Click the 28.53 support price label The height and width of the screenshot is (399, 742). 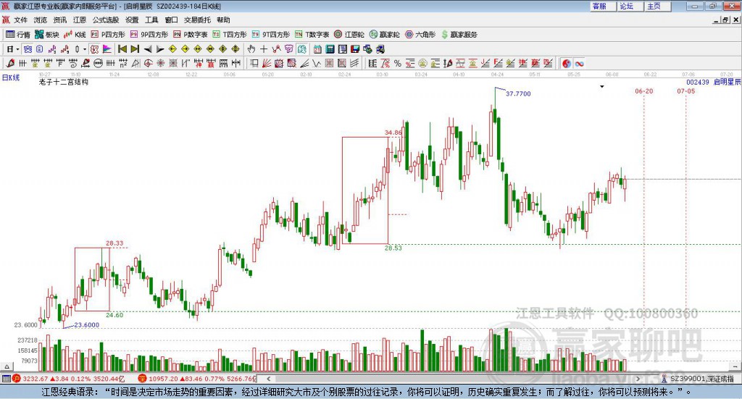tap(393, 248)
